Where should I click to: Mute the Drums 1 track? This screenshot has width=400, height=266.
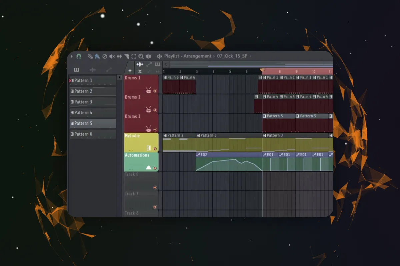click(x=155, y=91)
